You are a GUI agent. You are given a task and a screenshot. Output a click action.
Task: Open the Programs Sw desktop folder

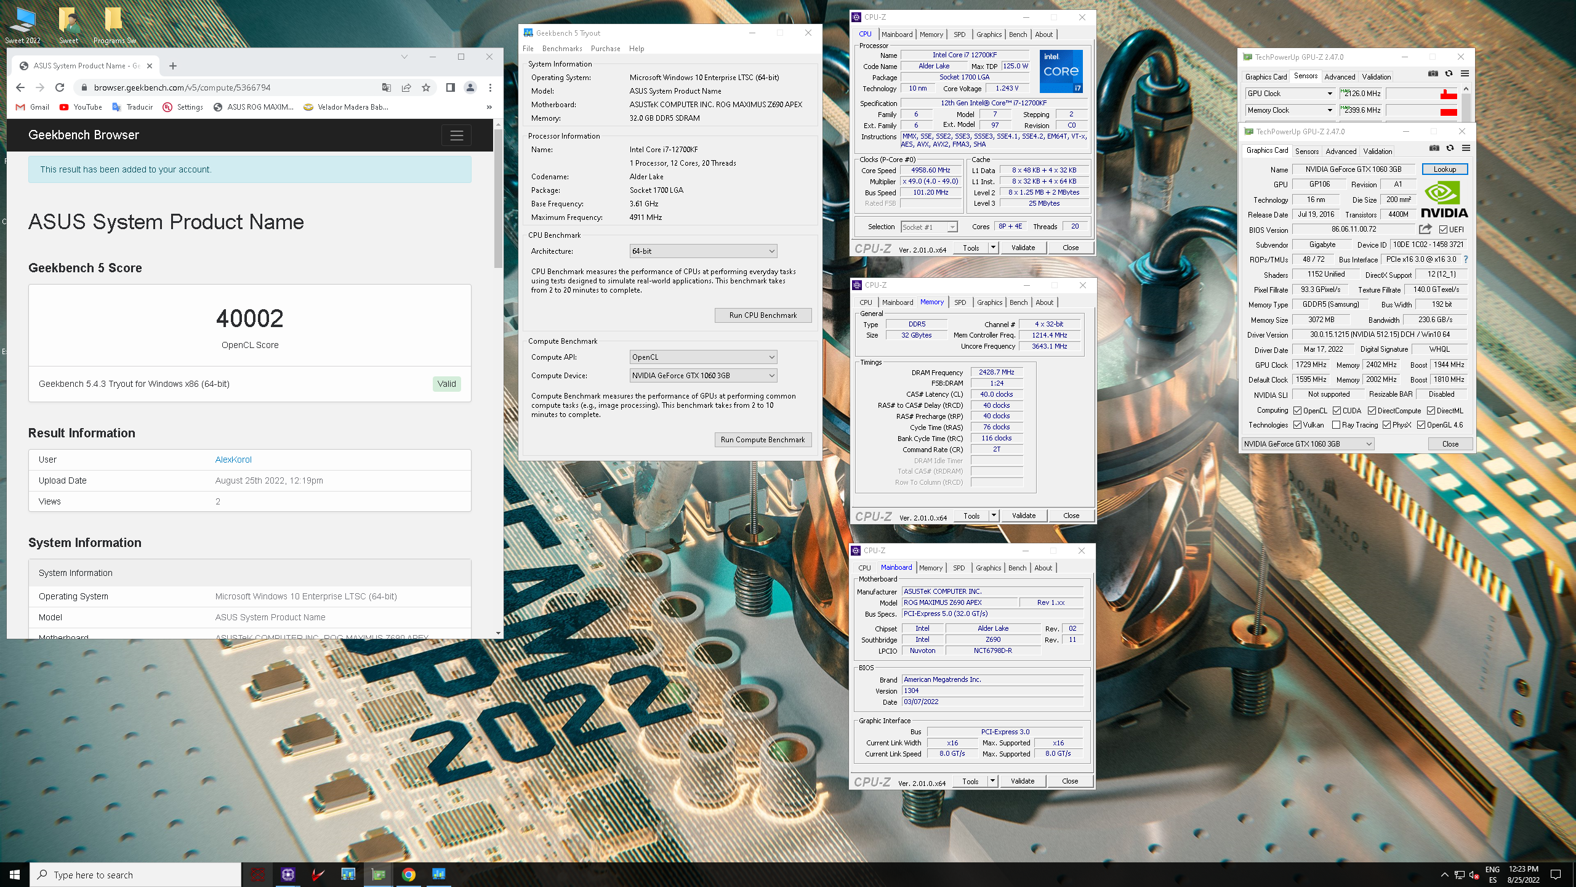(115, 25)
